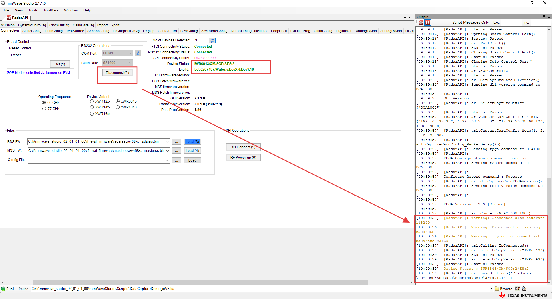The width and height of the screenshot is (552, 299).
Task: Browse for a Lua script
Action: (503, 289)
